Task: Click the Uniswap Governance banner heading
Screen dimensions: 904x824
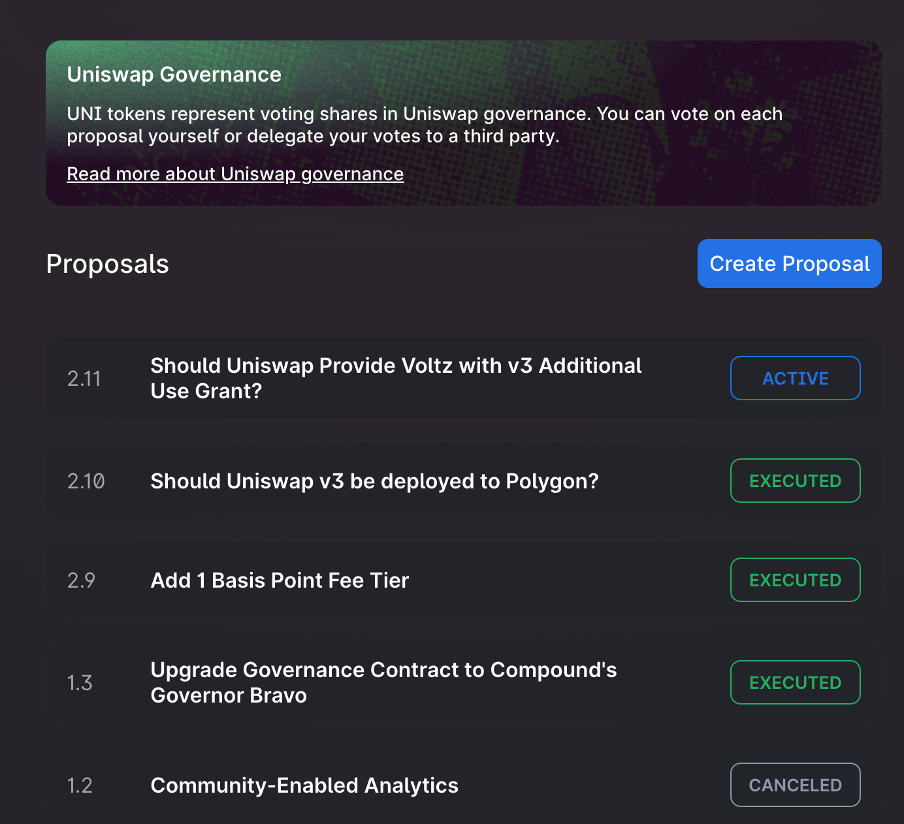Action: click(x=174, y=74)
